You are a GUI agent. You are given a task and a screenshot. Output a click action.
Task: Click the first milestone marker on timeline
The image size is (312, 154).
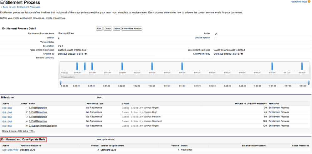tap(77, 66)
